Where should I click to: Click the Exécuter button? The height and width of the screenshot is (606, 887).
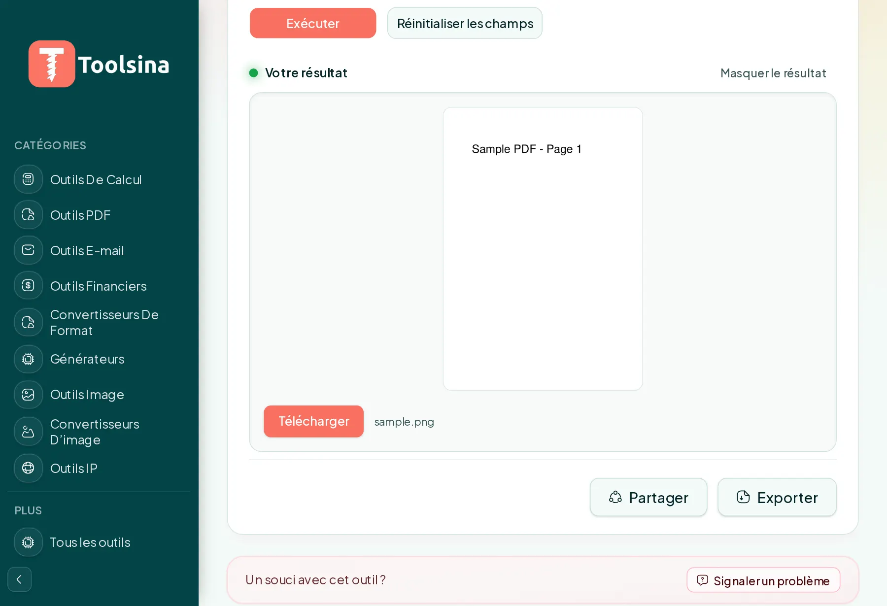pos(313,23)
